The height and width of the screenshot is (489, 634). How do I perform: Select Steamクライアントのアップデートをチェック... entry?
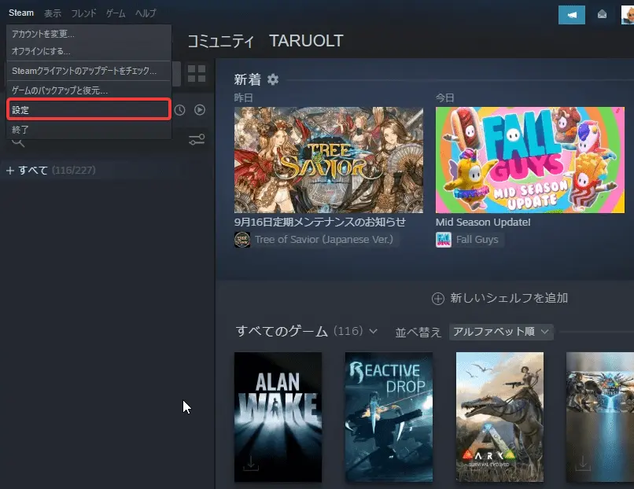[x=89, y=71]
